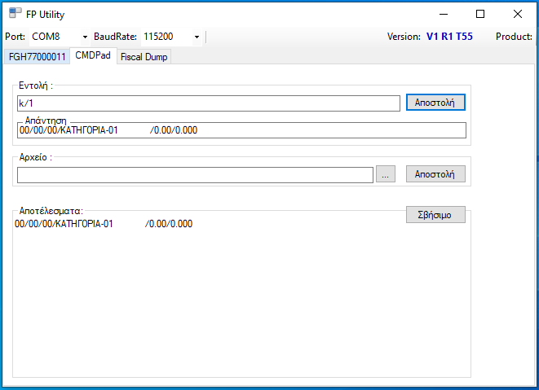Focus the Εντολή command input containing k/1
This screenshot has height=390, width=539.
[x=208, y=103]
